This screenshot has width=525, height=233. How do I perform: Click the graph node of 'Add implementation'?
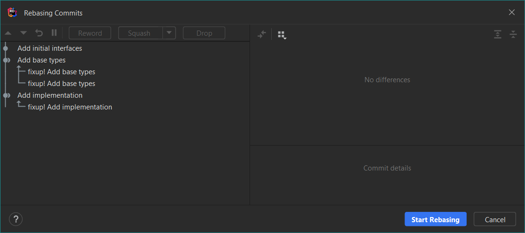[7, 95]
